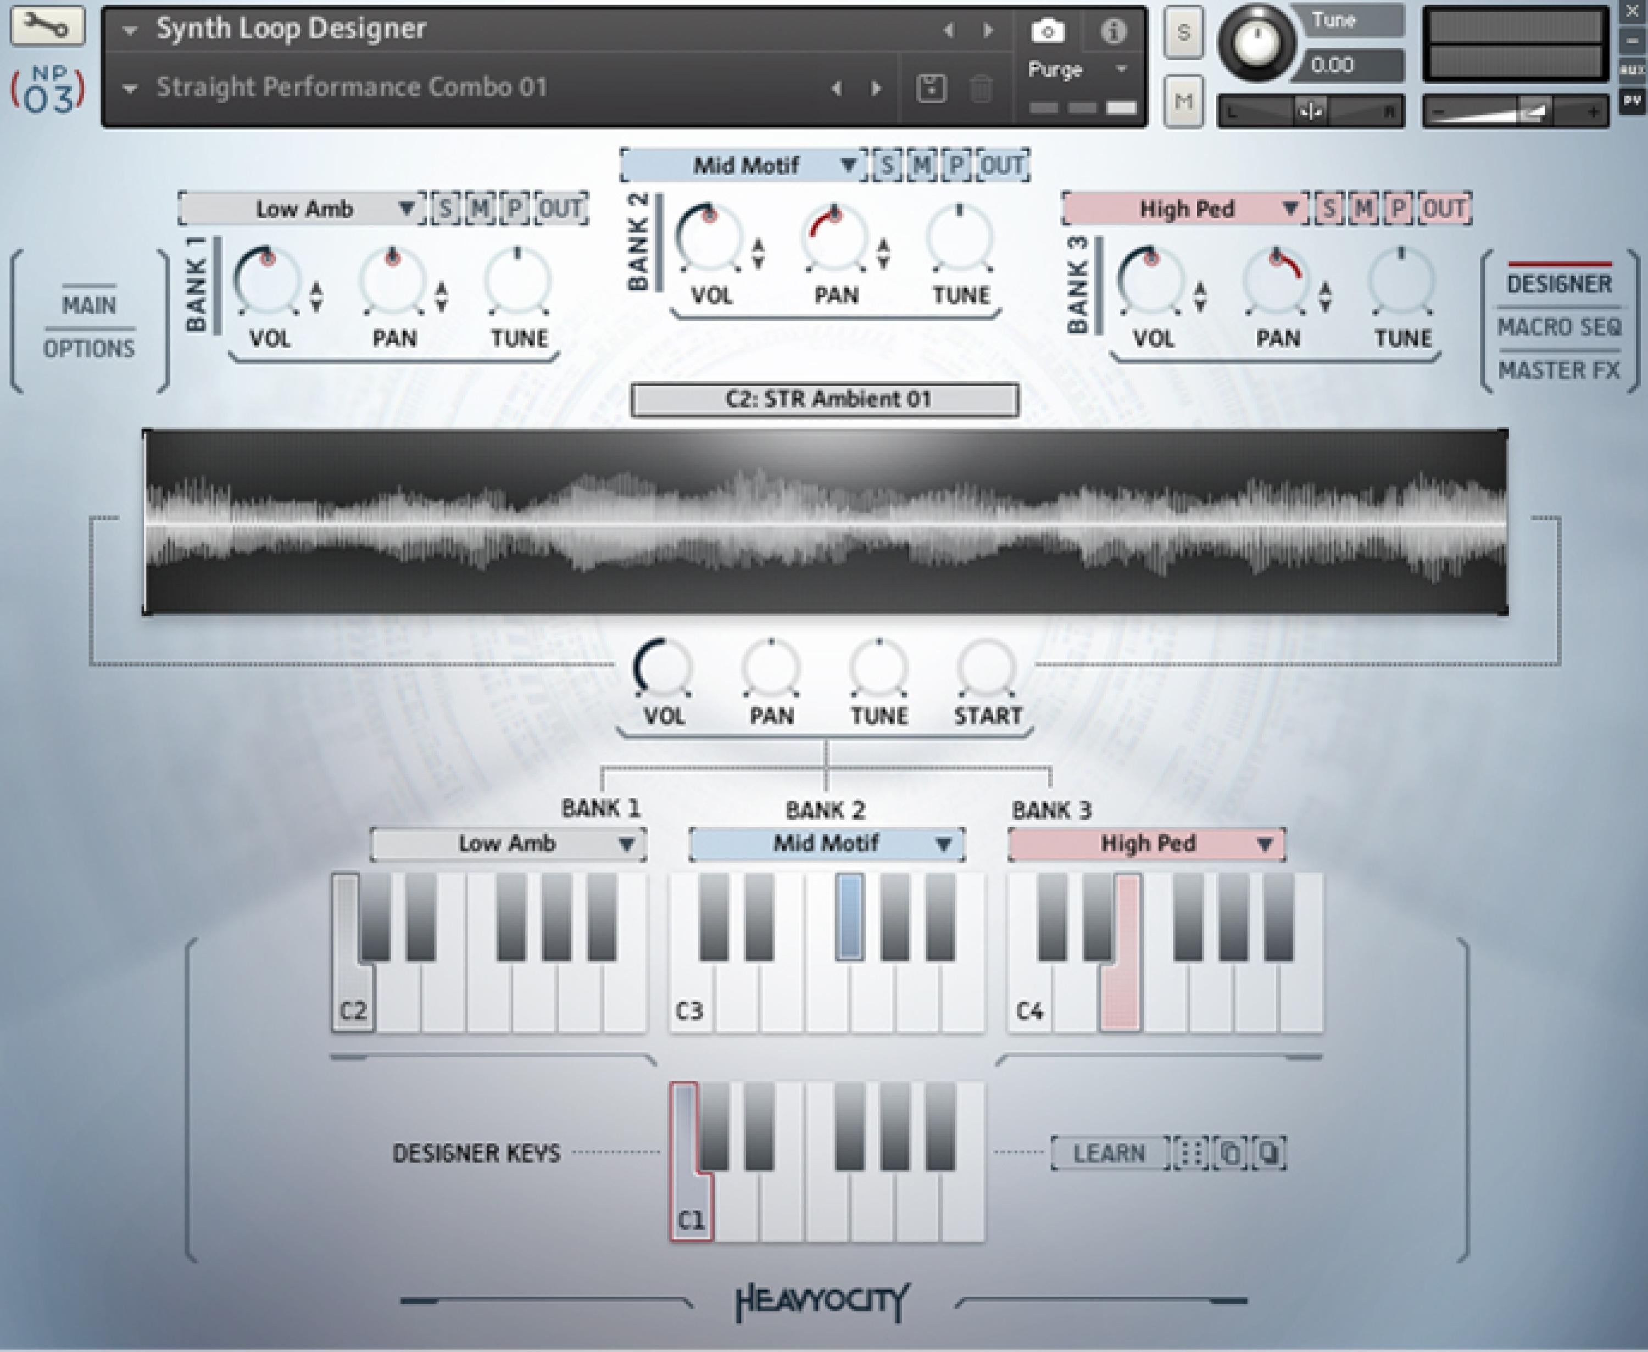Viewport: 1648px width, 1352px height.
Task: Mute Bank 2 Mid Motif
Action: pyautogui.click(x=921, y=165)
